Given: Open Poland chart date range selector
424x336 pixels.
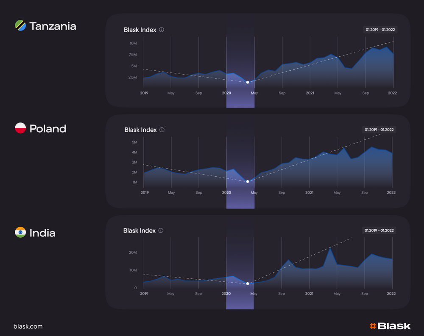Looking at the screenshot, I should coord(379,130).
